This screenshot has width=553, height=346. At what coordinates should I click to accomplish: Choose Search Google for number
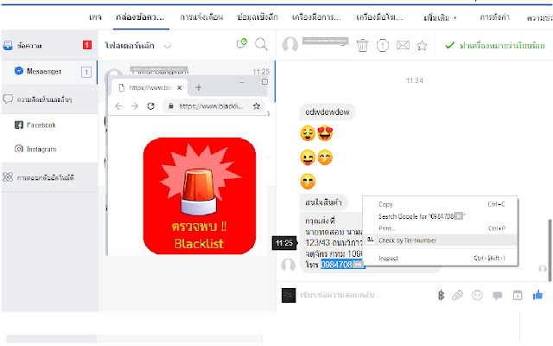pyautogui.click(x=440, y=216)
